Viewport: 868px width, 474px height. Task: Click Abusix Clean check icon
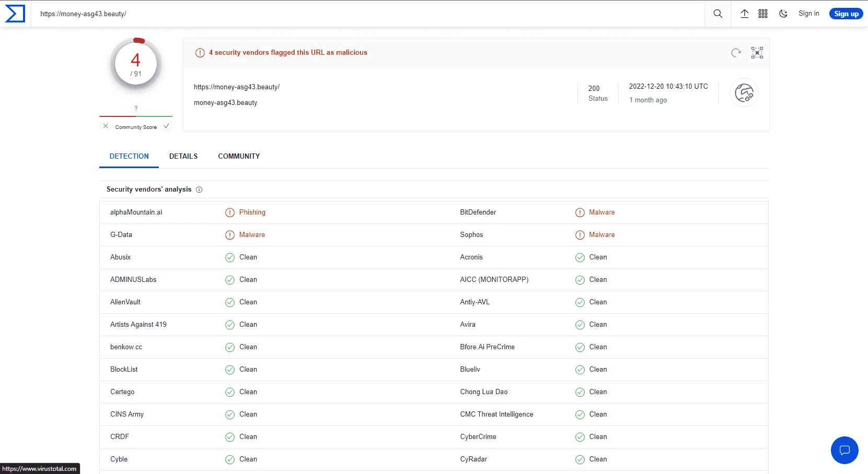[x=230, y=257]
